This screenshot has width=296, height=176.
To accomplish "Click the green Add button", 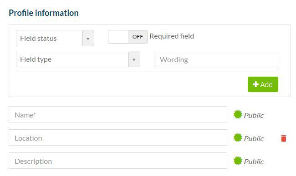I will click(263, 84).
